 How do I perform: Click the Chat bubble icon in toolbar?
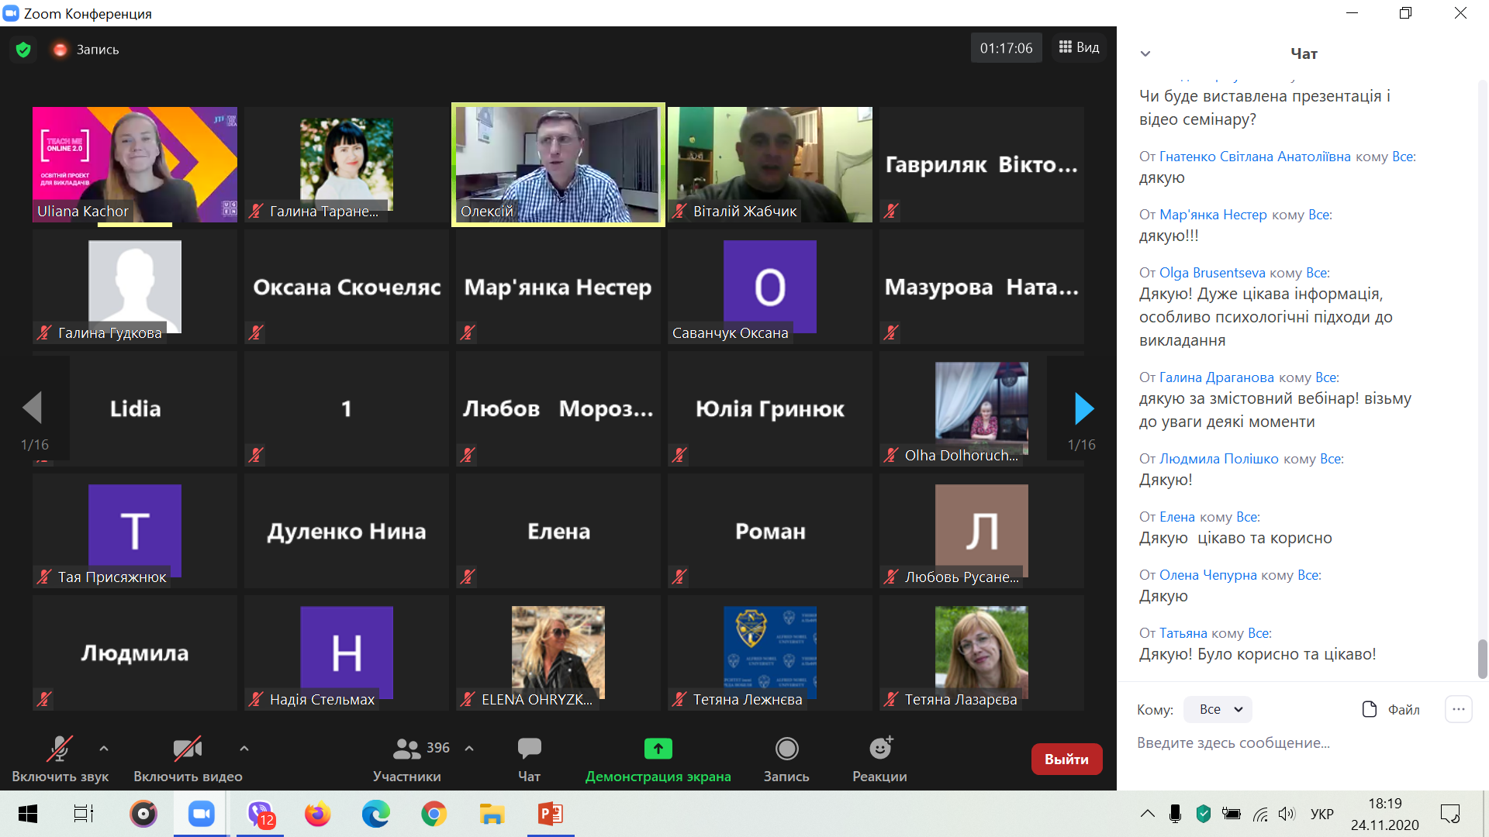(529, 749)
